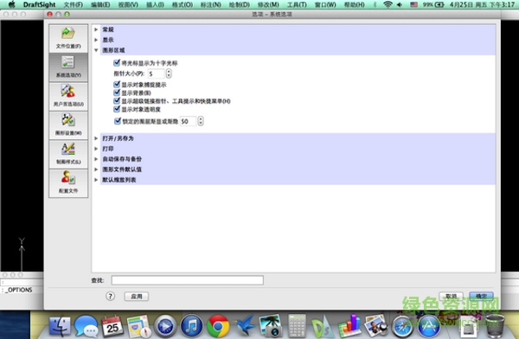
Task: Expand the 显示 section
Action: [96, 40]
